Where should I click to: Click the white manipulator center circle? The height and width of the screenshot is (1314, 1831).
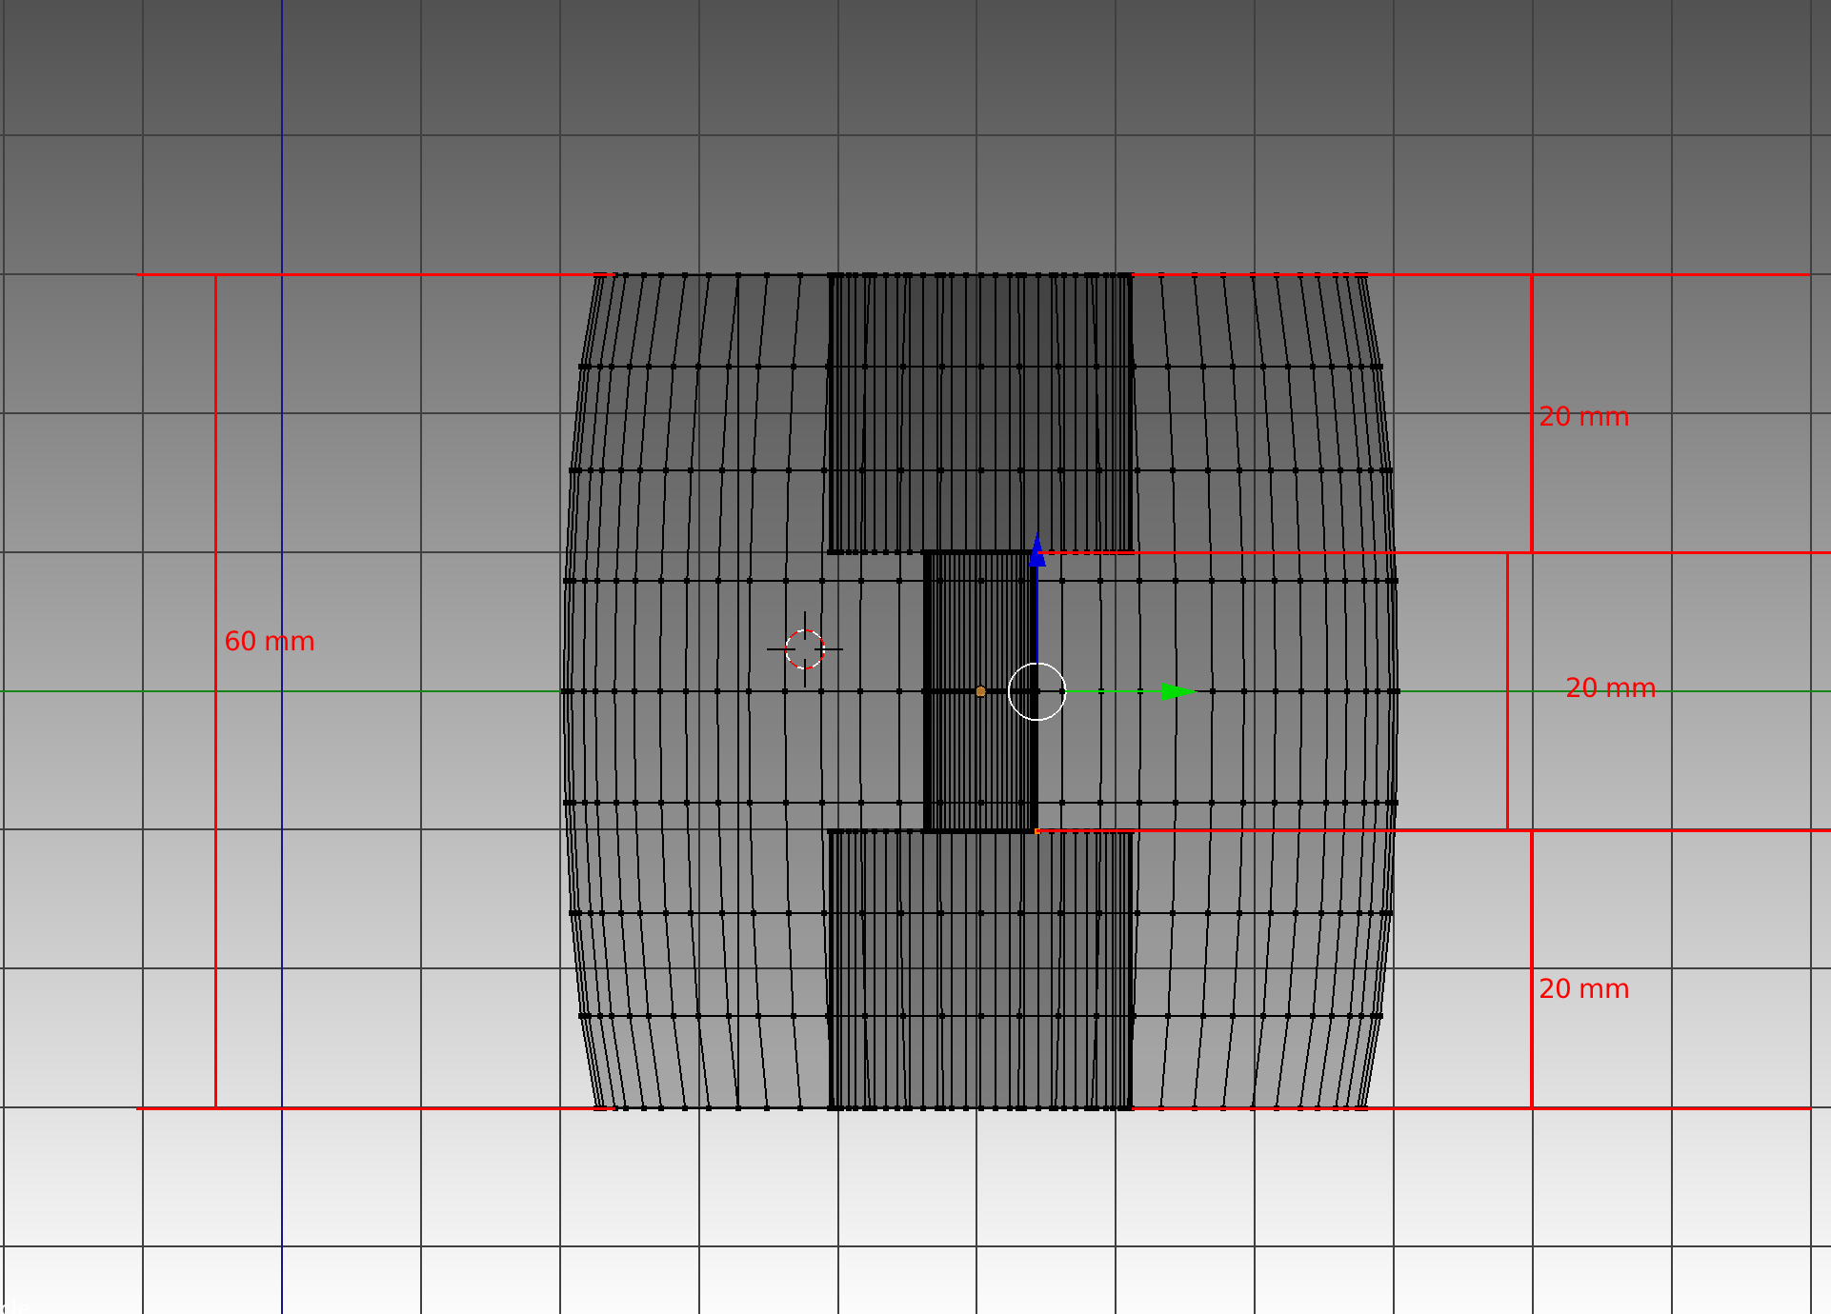(1036, 691)
